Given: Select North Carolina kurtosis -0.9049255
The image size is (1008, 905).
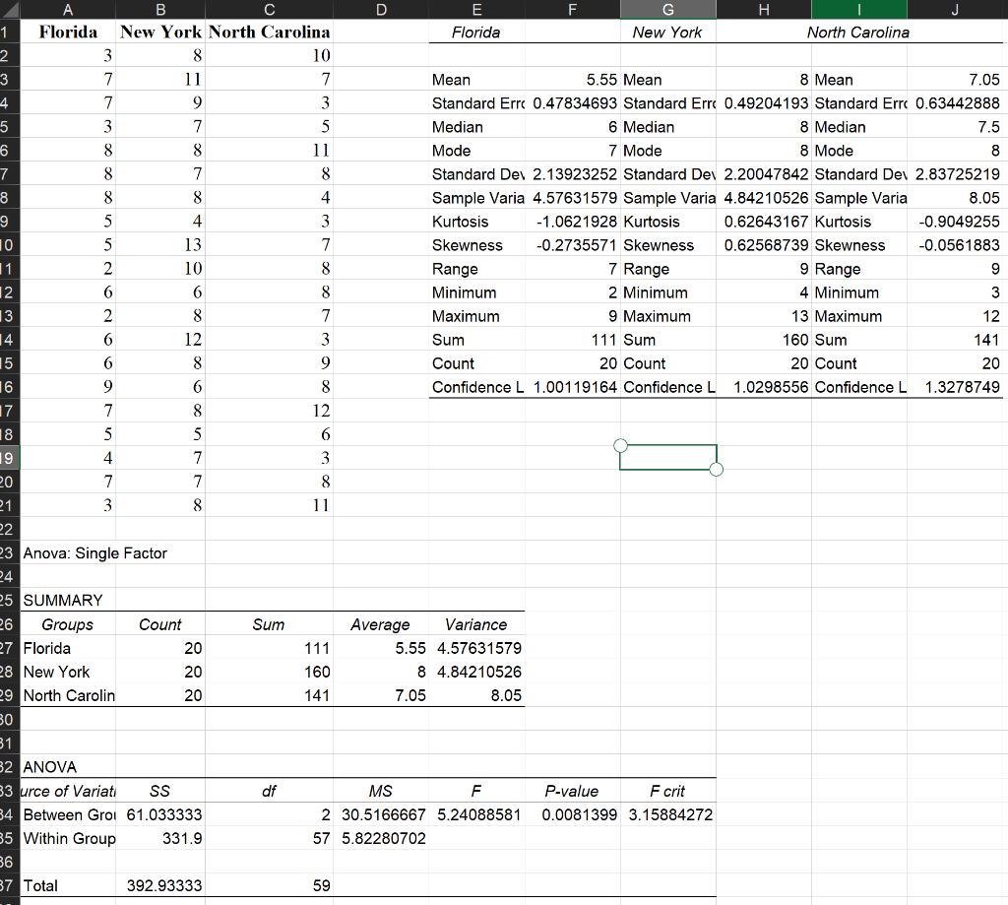Looking at the screenshot, I should tap(959, 222).
